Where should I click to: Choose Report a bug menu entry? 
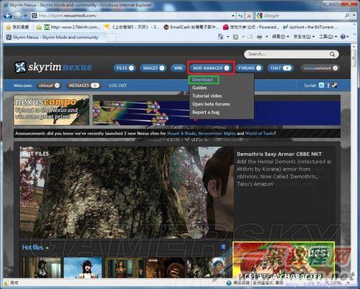tap(206, 112)
